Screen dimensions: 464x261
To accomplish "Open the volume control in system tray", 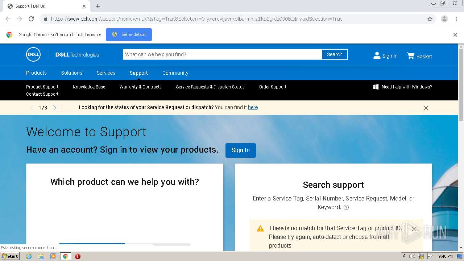I will (412, 256).
